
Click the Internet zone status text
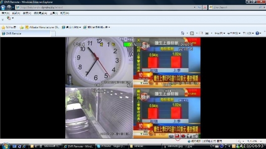click(205, 141)
